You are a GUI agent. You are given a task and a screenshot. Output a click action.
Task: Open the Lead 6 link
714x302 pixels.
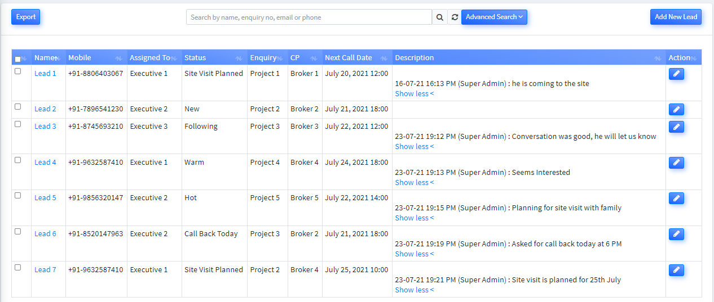point(45,234)
